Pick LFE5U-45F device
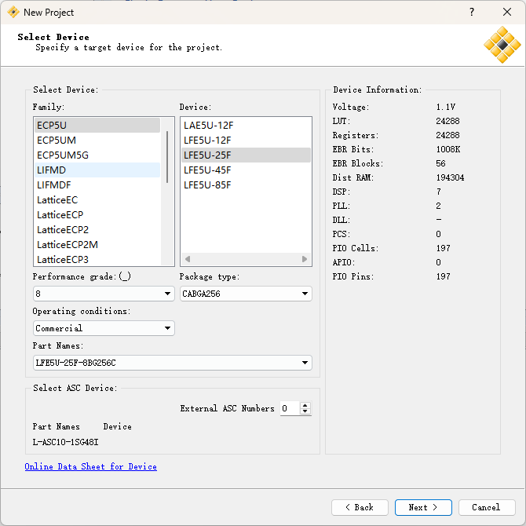The width and height of the screenshot is (526, 526). (246, 170)
